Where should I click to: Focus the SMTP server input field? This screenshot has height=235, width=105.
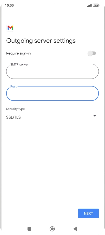[52, 72]
